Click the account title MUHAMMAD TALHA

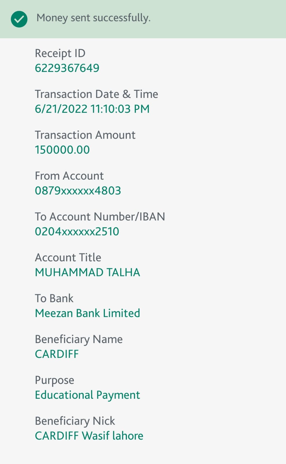pyautogui.click(x=87, y=273)
